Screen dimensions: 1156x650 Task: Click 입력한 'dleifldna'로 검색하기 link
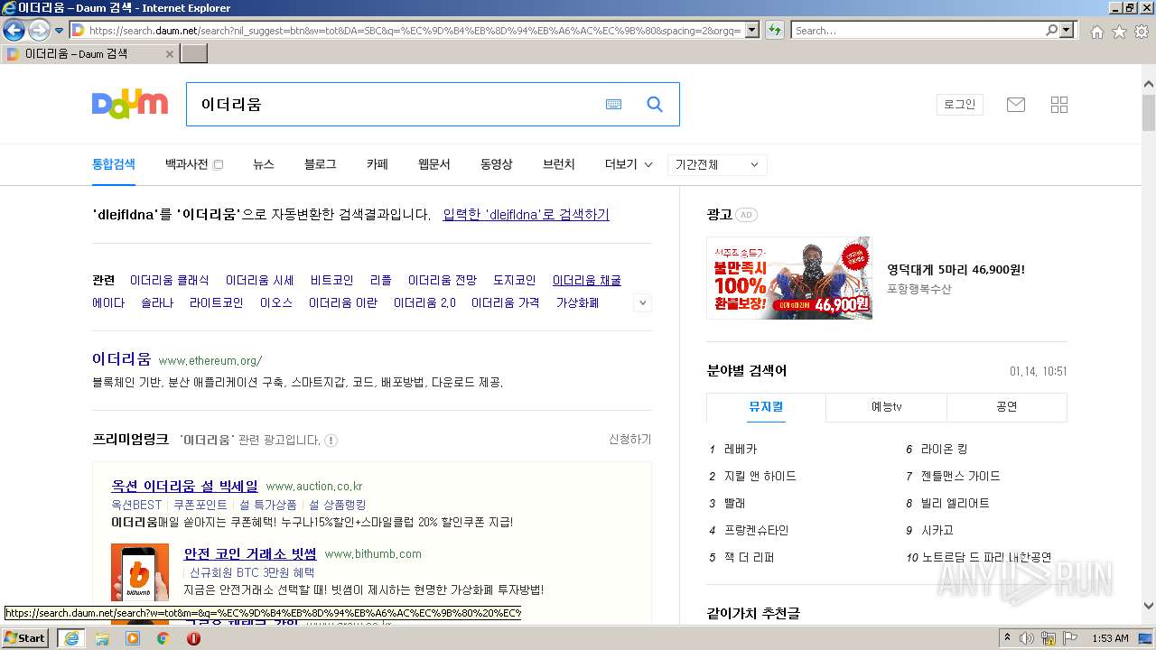(x=526, y=215)
